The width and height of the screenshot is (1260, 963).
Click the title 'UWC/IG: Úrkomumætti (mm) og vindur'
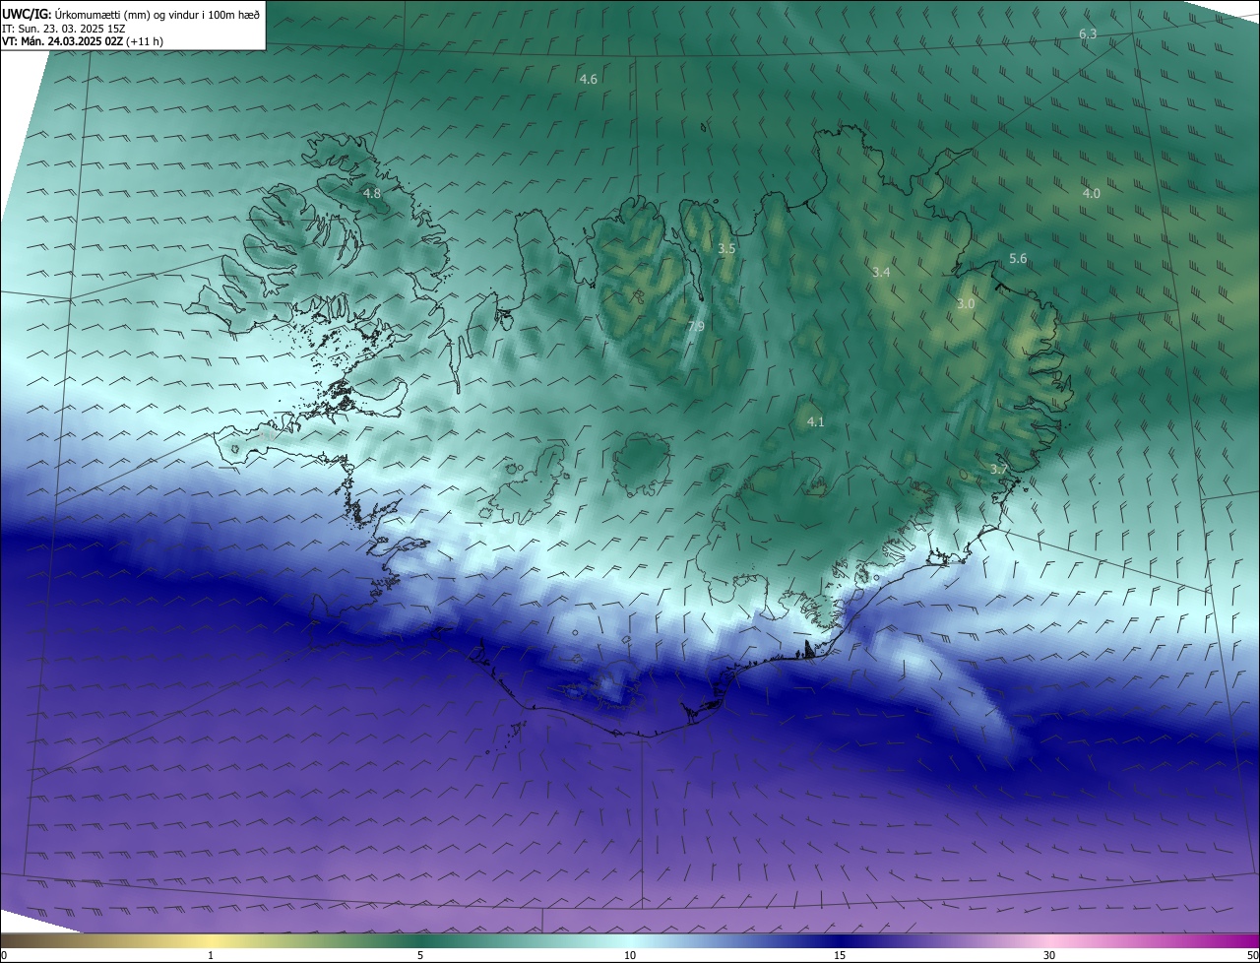point(131,14)
